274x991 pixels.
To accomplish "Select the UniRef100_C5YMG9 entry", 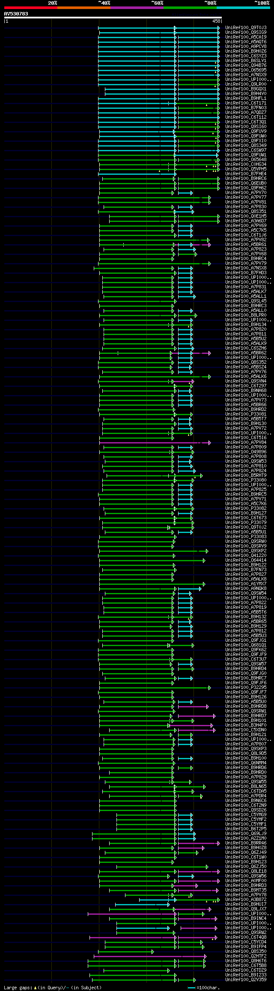I will [246, 814].
